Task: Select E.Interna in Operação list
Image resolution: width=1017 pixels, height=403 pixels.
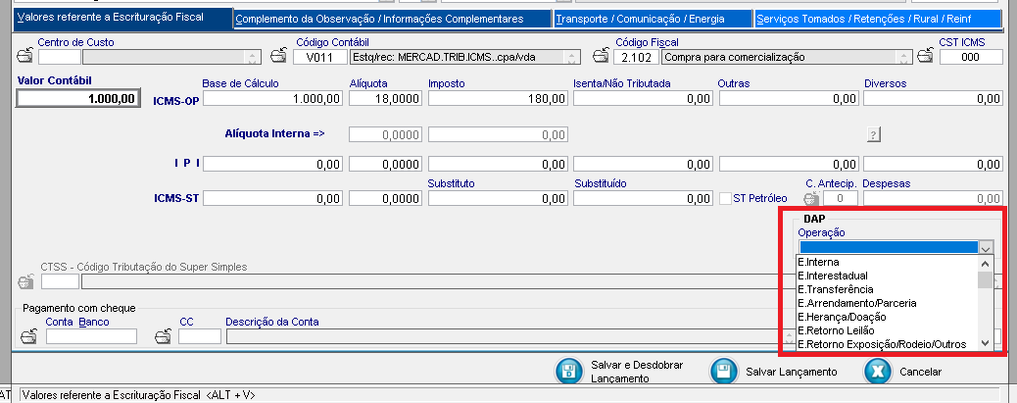Action: click(887, 262)
